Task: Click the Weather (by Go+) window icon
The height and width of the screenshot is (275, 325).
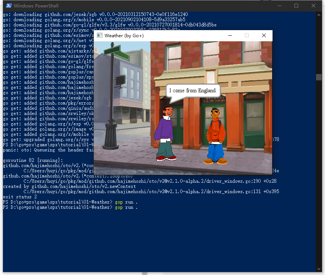Action: coord(100,35)
